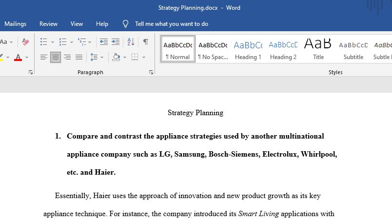Open font color dropdown arrow
This screenshot has width=392, height=221.
[27, 57]
